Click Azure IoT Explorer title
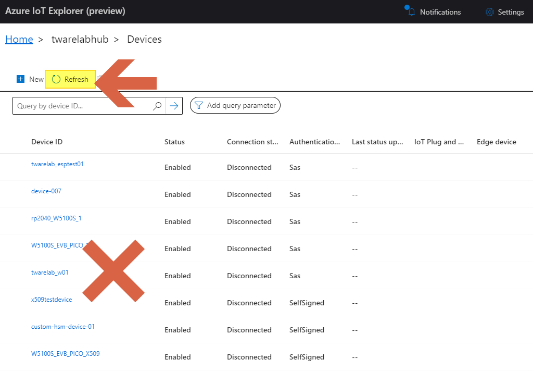This screenshot has height=384, width=533. (x=65, y=11)
